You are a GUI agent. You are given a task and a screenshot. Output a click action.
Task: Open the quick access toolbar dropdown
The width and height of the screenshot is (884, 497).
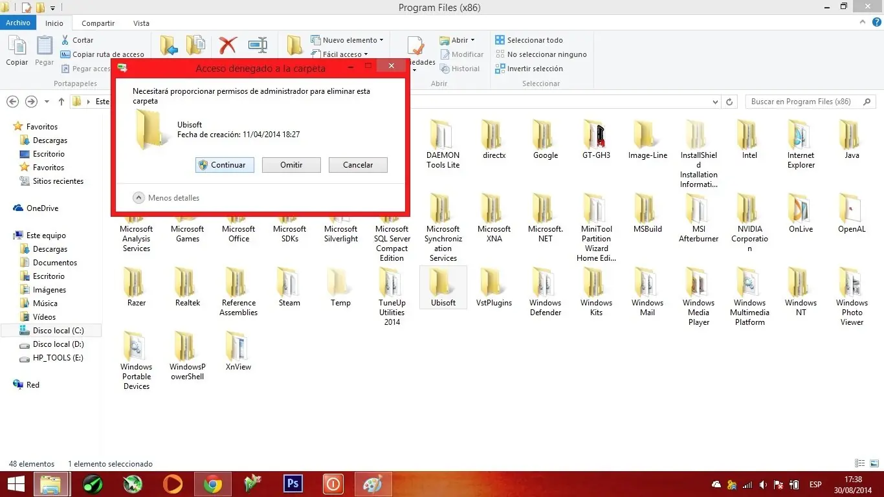[52, 8]
